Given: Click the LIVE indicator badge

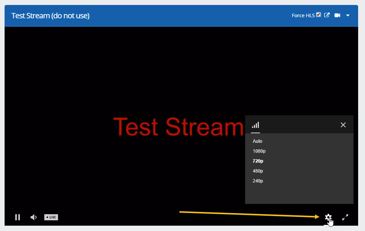Looking at the screenshot, I should point(51,217).
